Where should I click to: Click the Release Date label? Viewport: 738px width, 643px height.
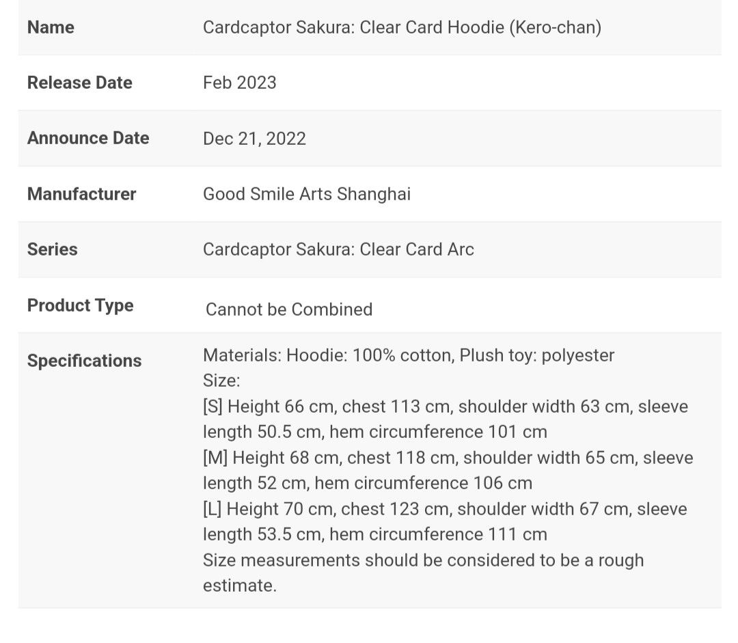79,83
